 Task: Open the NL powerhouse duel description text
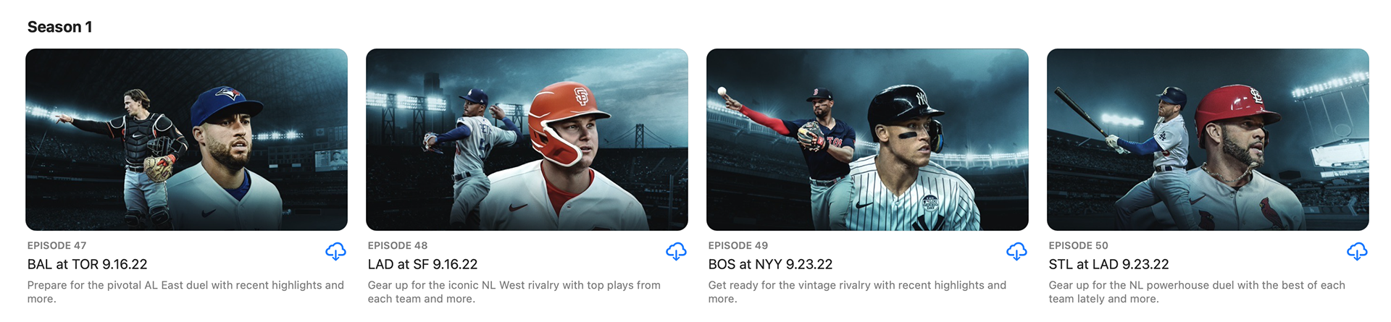coord(1197,292)
